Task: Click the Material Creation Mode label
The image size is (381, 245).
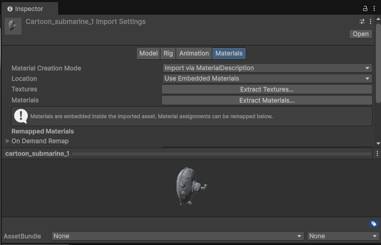Action: pos(47,68)
